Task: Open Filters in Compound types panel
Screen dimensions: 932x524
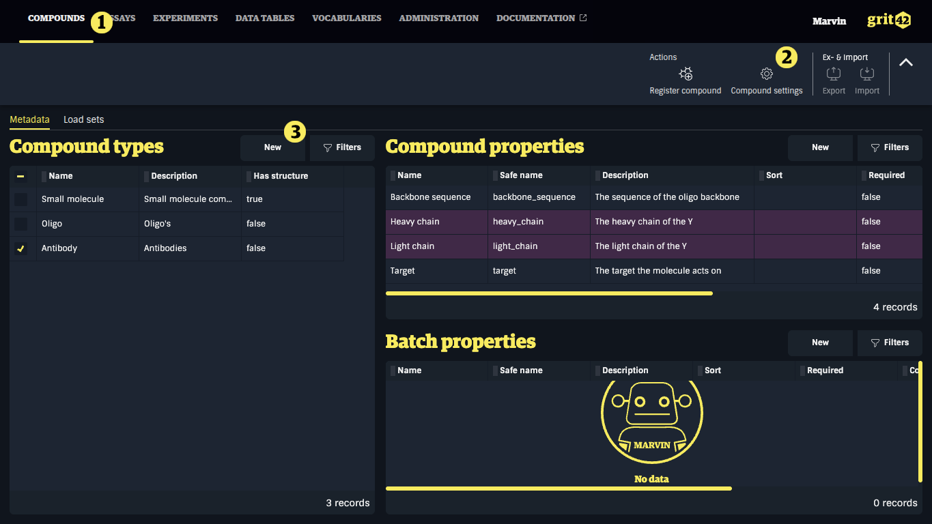Action: coord(342,147)
